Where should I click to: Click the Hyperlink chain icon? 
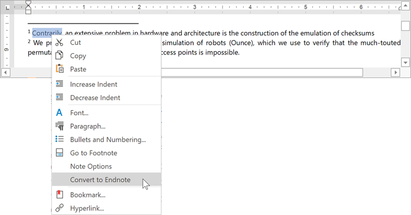point(60,208)
